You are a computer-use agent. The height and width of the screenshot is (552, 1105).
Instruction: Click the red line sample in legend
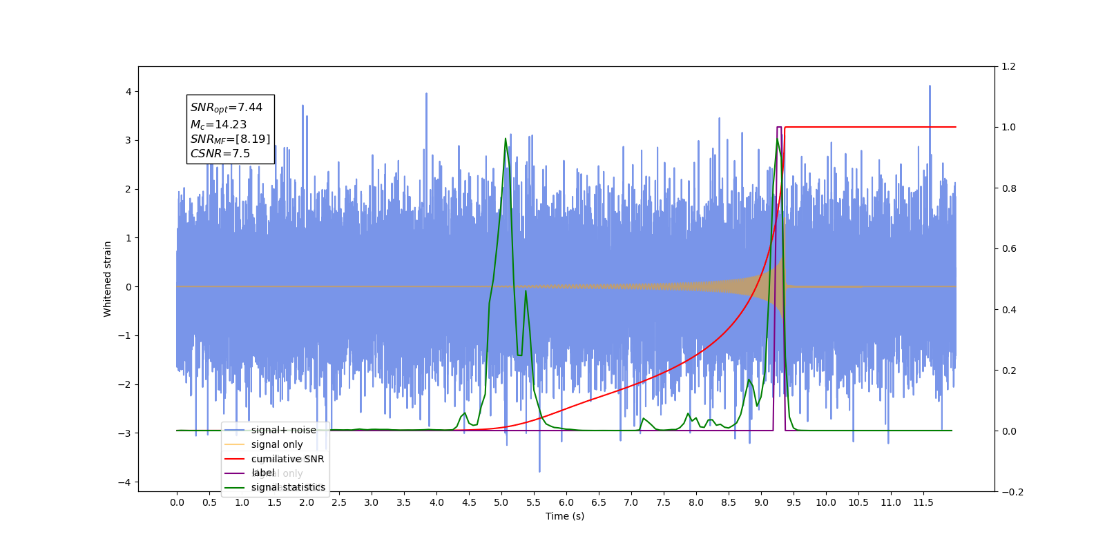click(235, 459)
